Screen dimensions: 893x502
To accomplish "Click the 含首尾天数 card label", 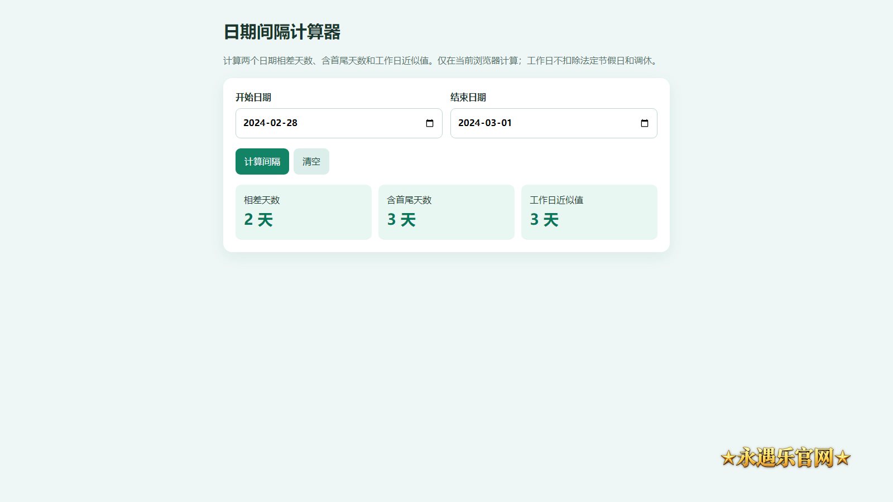I will click(409, 200).
